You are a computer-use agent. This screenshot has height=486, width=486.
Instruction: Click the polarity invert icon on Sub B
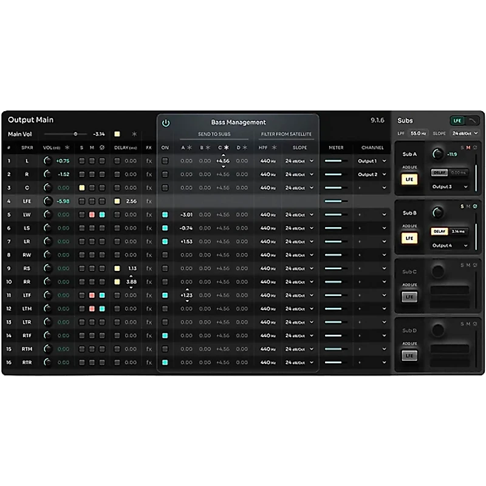coord(476,207)
